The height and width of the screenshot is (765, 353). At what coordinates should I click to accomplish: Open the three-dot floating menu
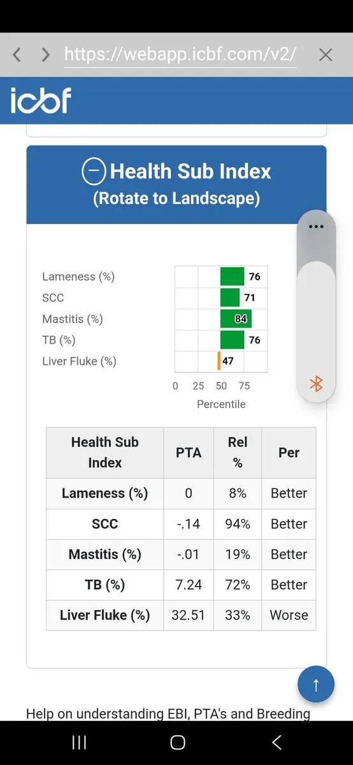tap(316, 227)
